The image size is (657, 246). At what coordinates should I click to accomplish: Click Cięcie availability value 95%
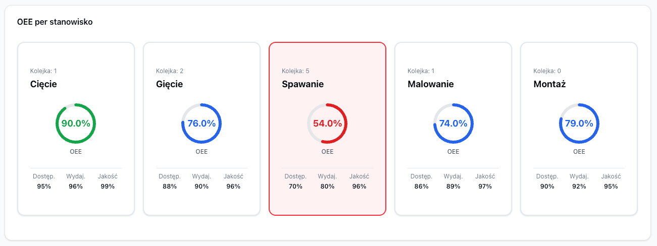coord(44,187)
